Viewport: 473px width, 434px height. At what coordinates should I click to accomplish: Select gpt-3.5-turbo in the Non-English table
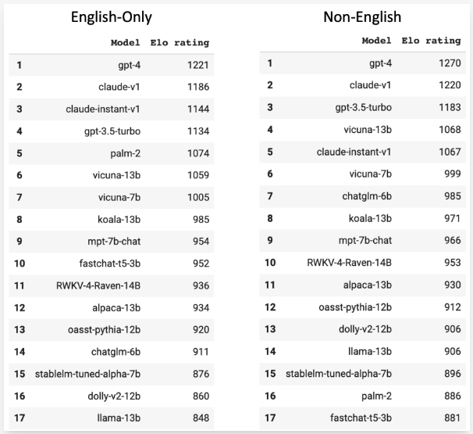pos(364,108)
